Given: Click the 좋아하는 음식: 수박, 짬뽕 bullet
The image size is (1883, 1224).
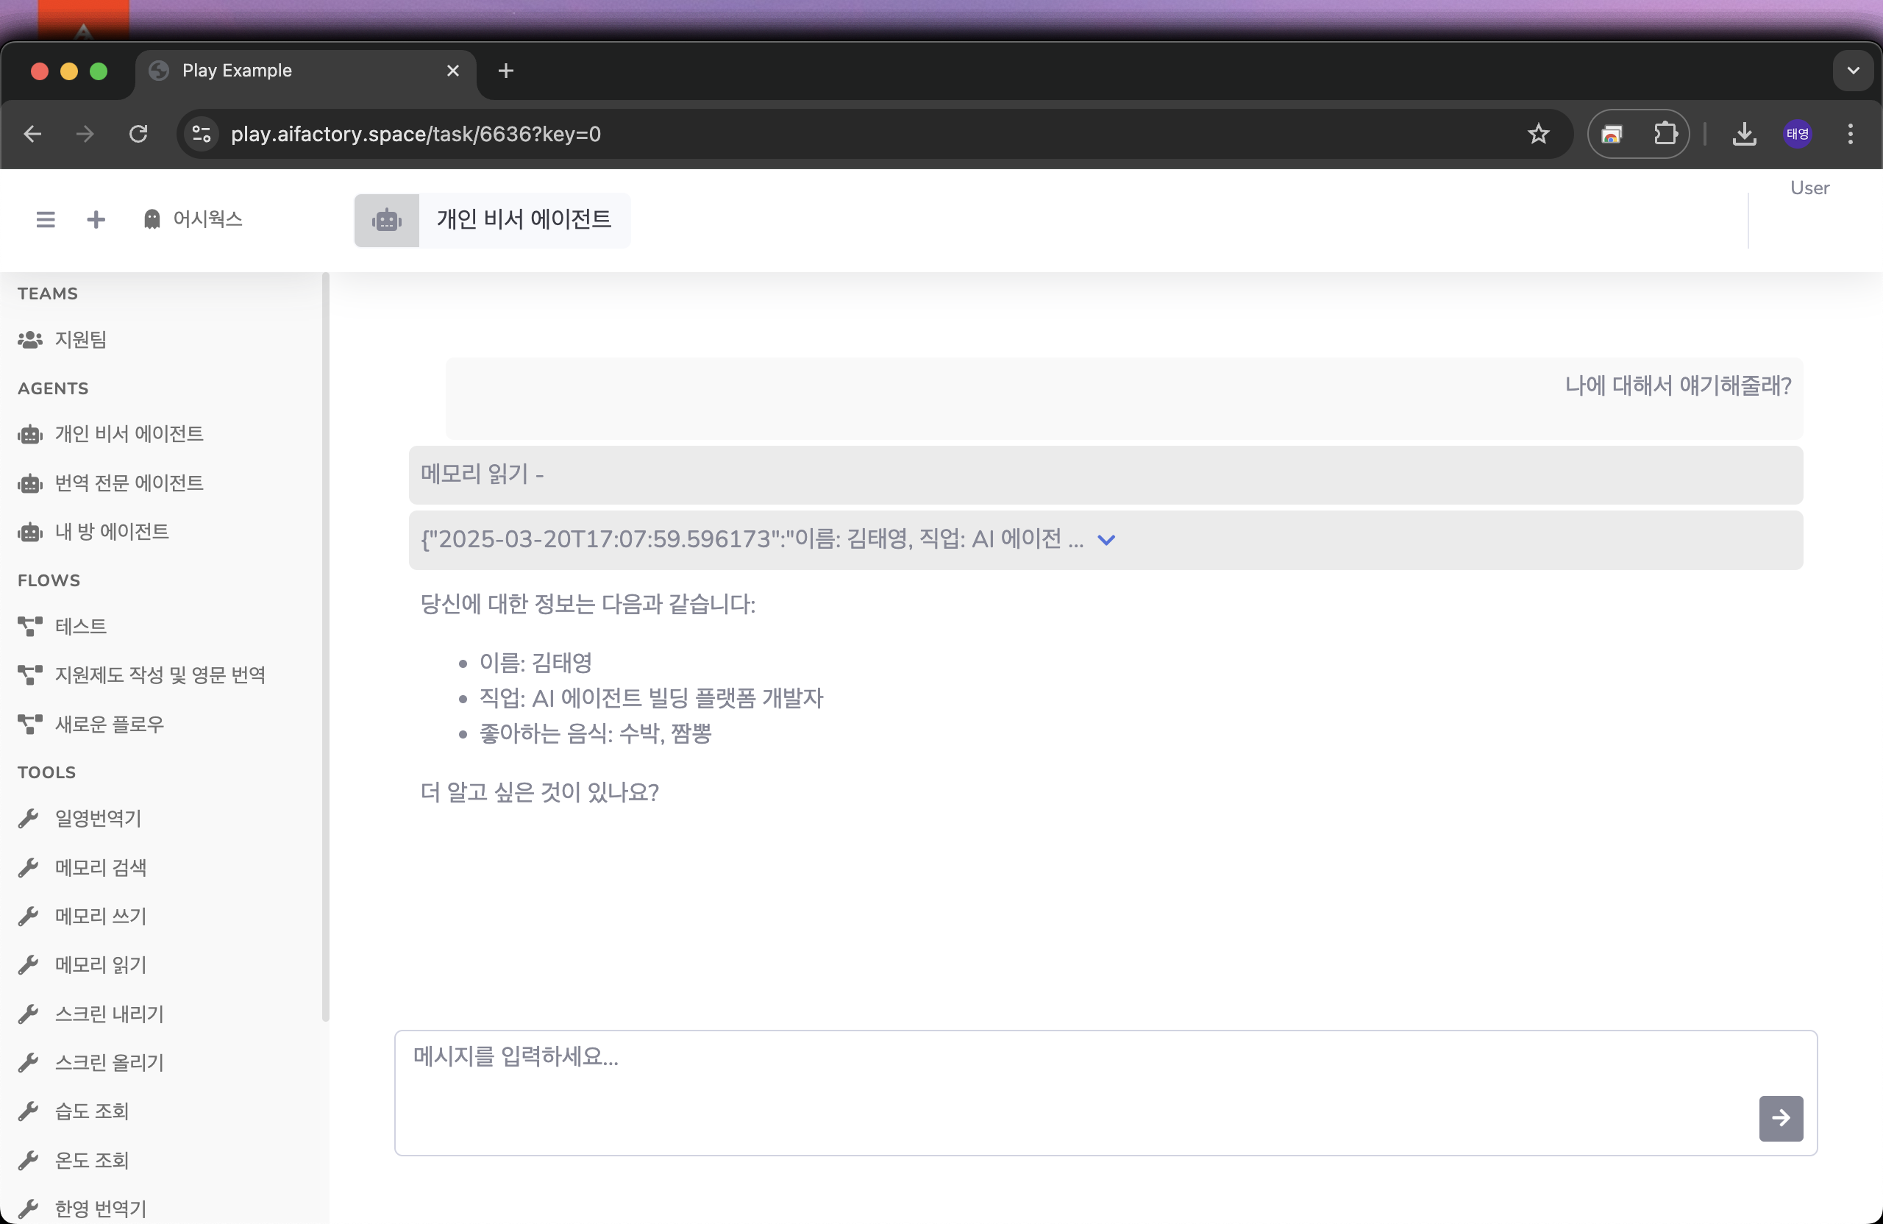Looking at the screenshot, I should (x=595, y=733).
